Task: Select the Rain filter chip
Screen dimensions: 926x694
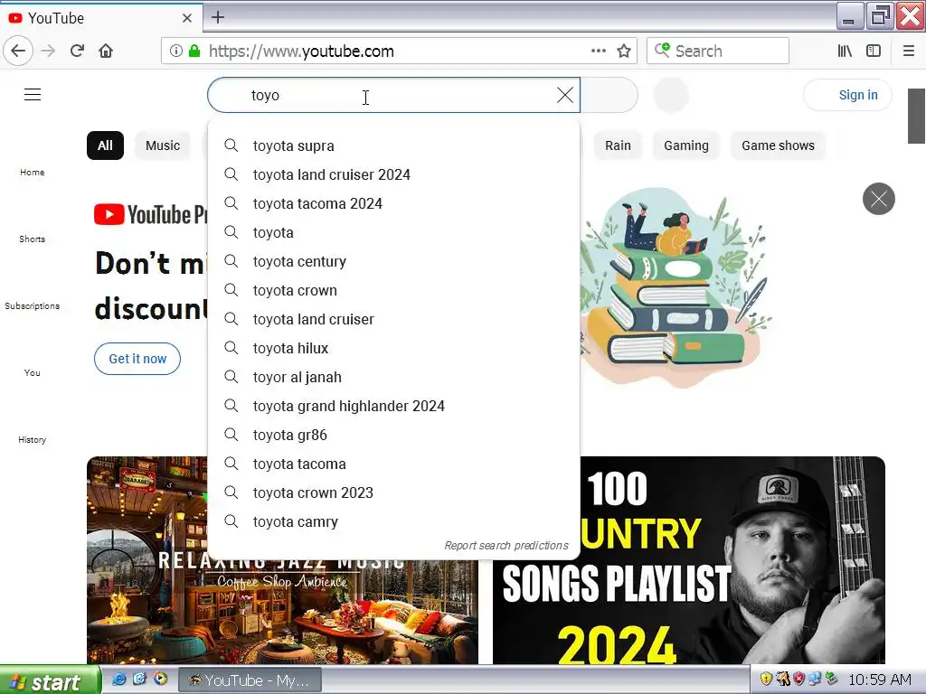Action: click(618, 145)
